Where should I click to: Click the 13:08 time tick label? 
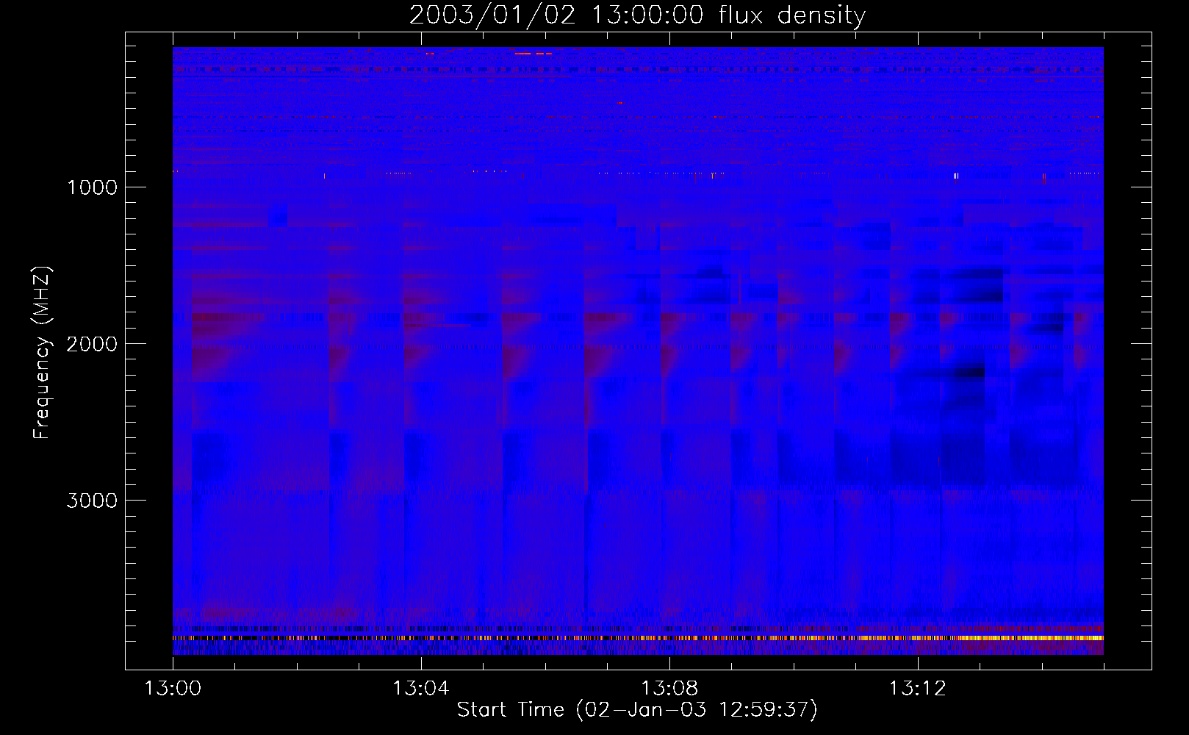[669, 689]
